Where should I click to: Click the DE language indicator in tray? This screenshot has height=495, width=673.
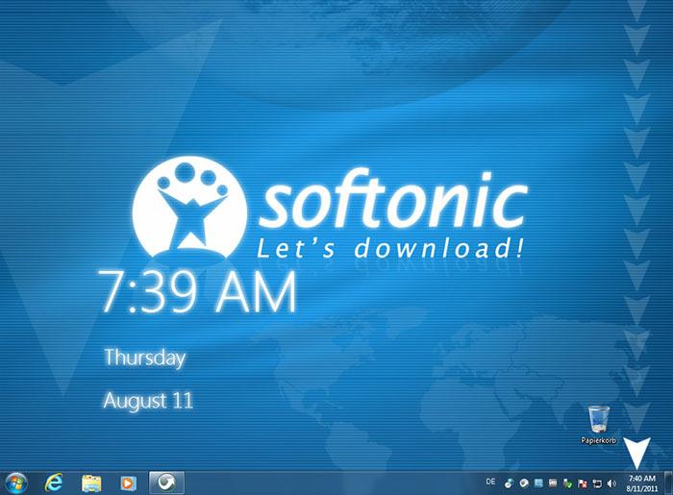490,483
